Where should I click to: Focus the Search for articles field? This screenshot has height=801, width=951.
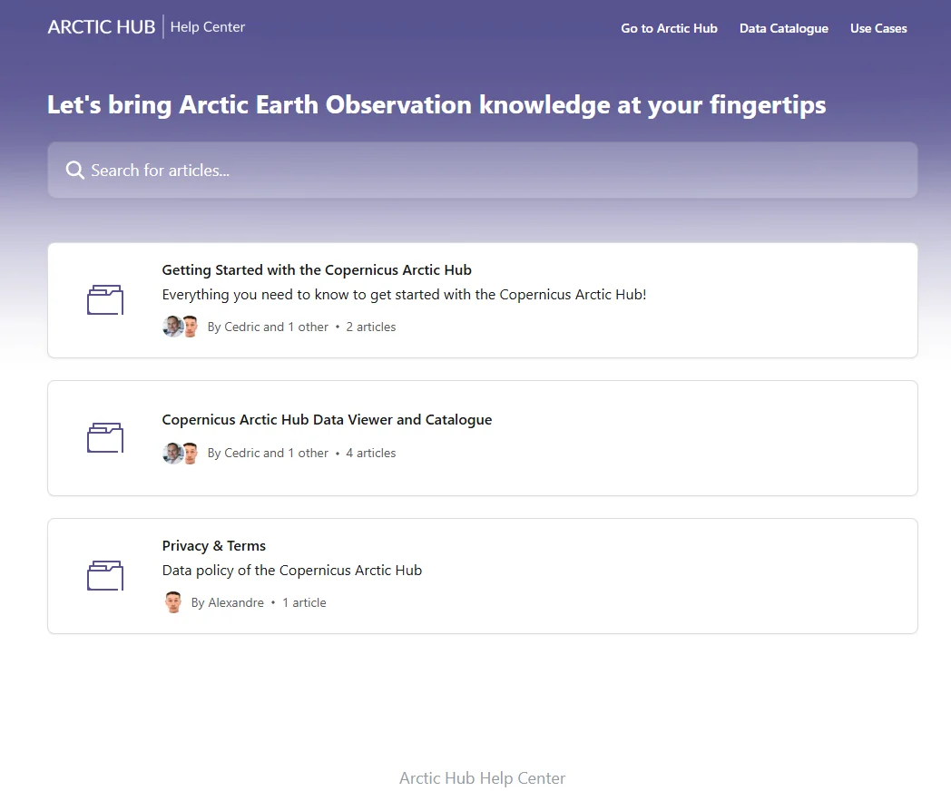pos(482,170)
